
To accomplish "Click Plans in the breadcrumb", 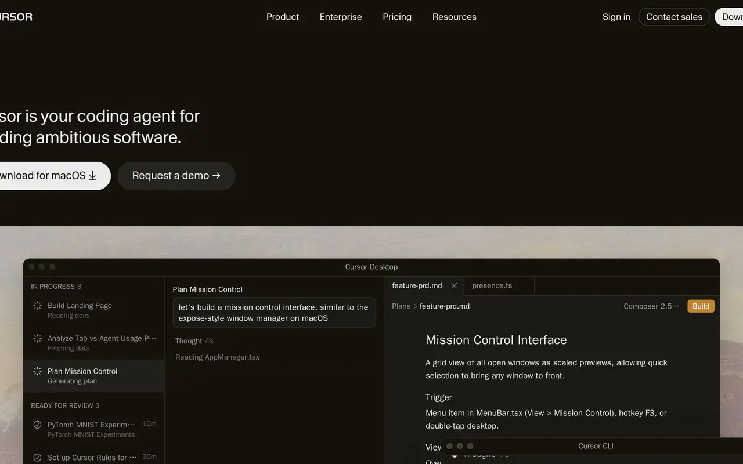I will tap(401, 306).
